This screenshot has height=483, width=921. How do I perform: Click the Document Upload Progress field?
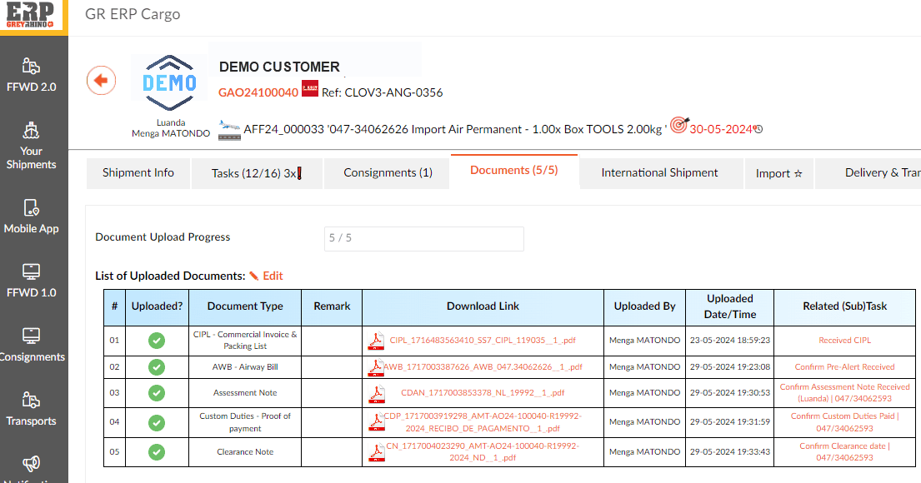[423, 238]
